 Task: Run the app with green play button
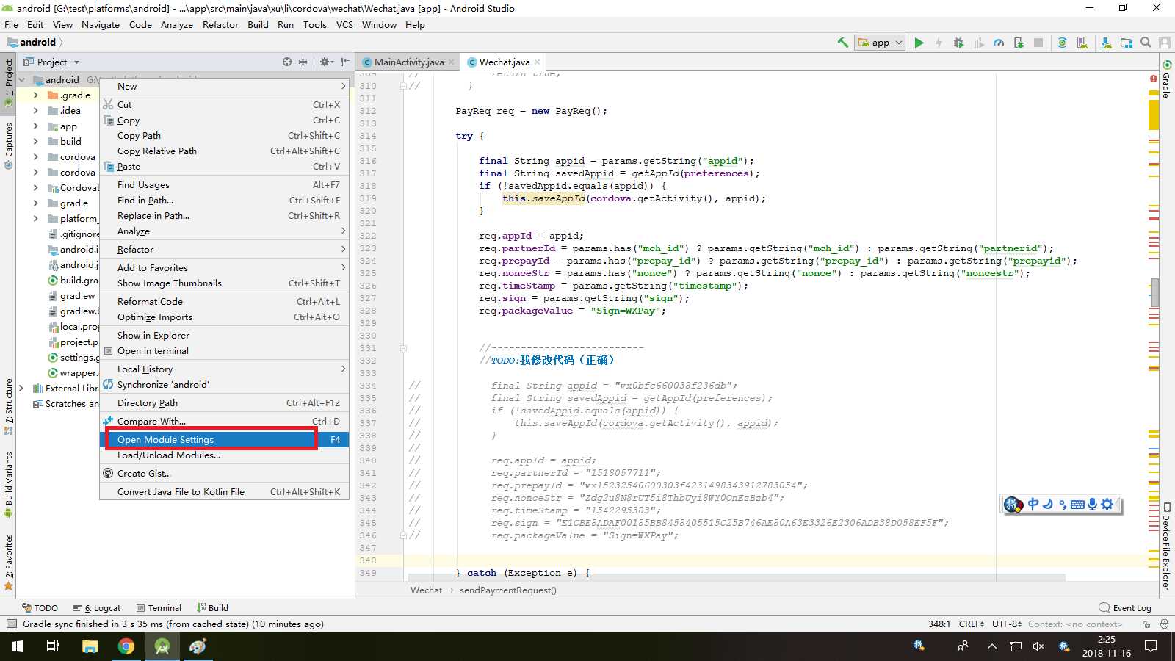(919, 43)
